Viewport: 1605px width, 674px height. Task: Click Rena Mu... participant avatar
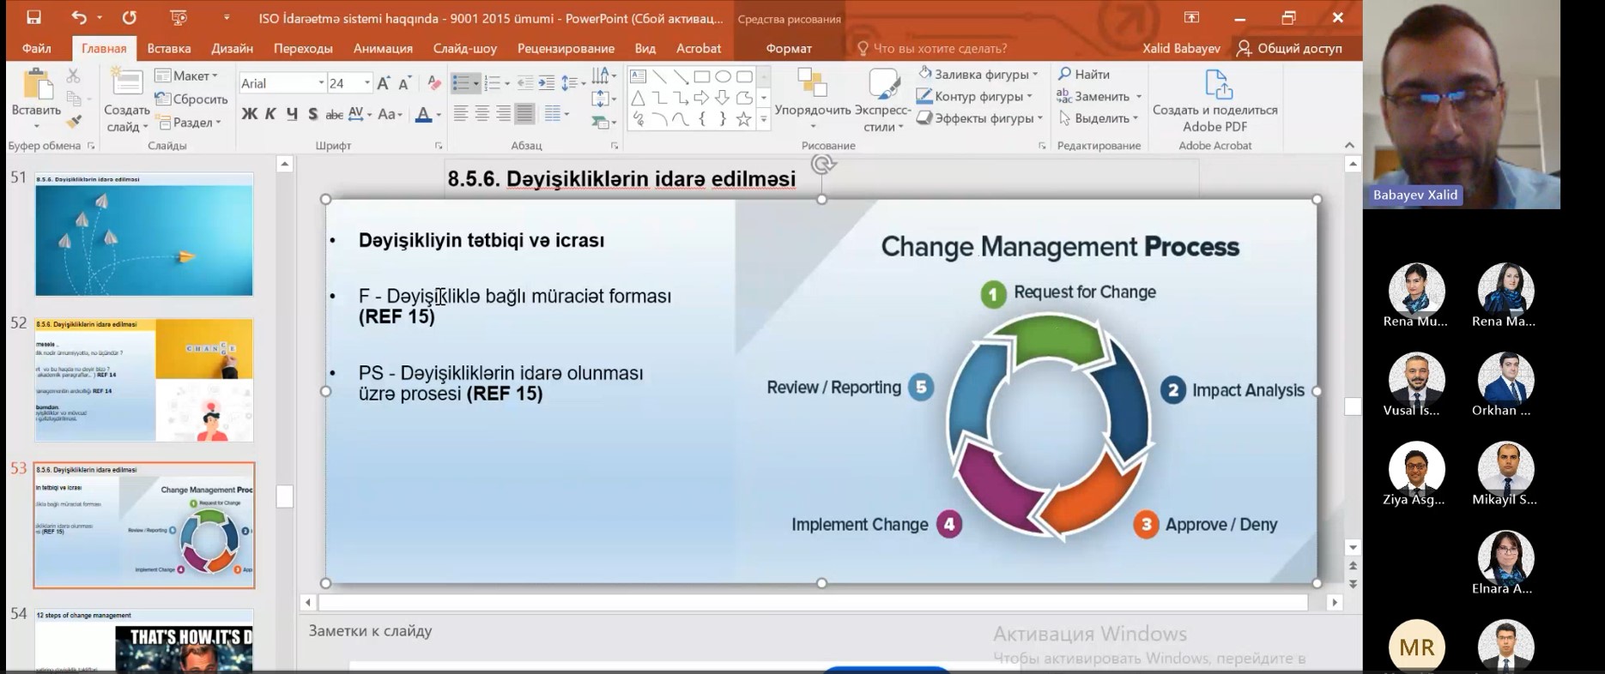1415,289
